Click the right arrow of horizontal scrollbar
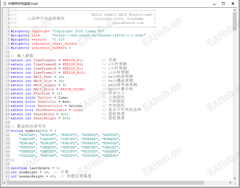The width and height of the screenshot is (240, 188). [230, 183]
